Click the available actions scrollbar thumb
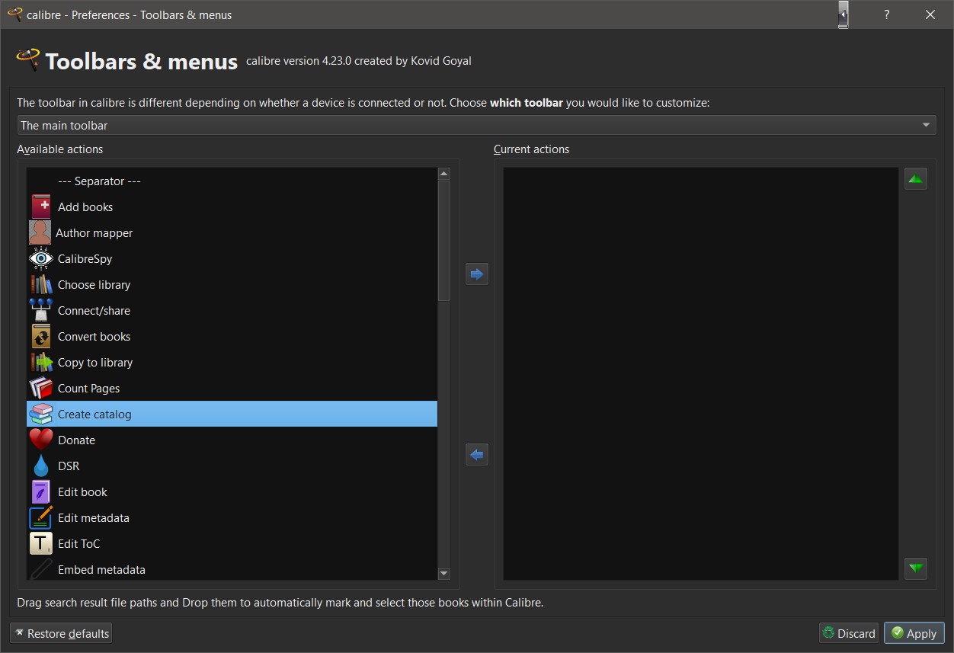This screenshot has width=954, height=653. tap(444, 241)
